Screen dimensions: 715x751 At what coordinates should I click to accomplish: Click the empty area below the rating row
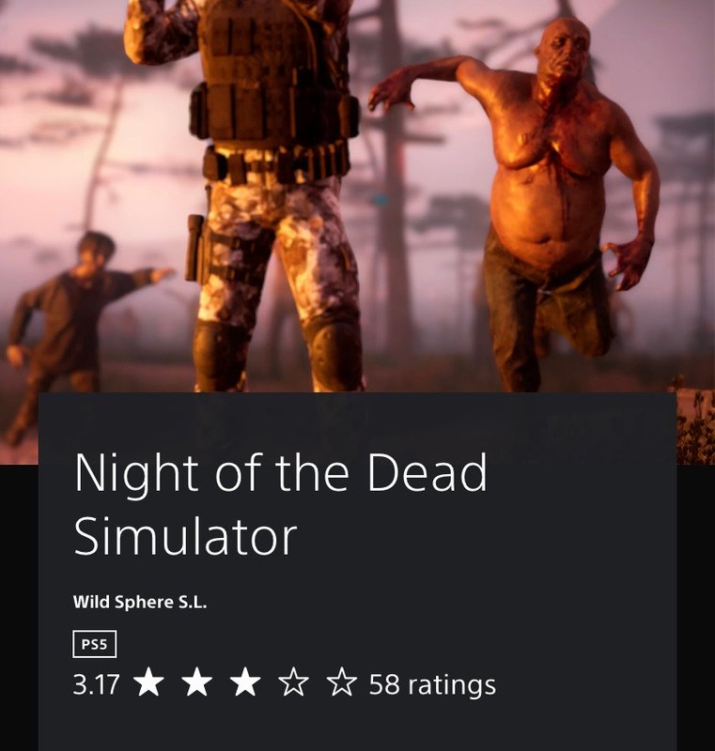click(357, 726)
